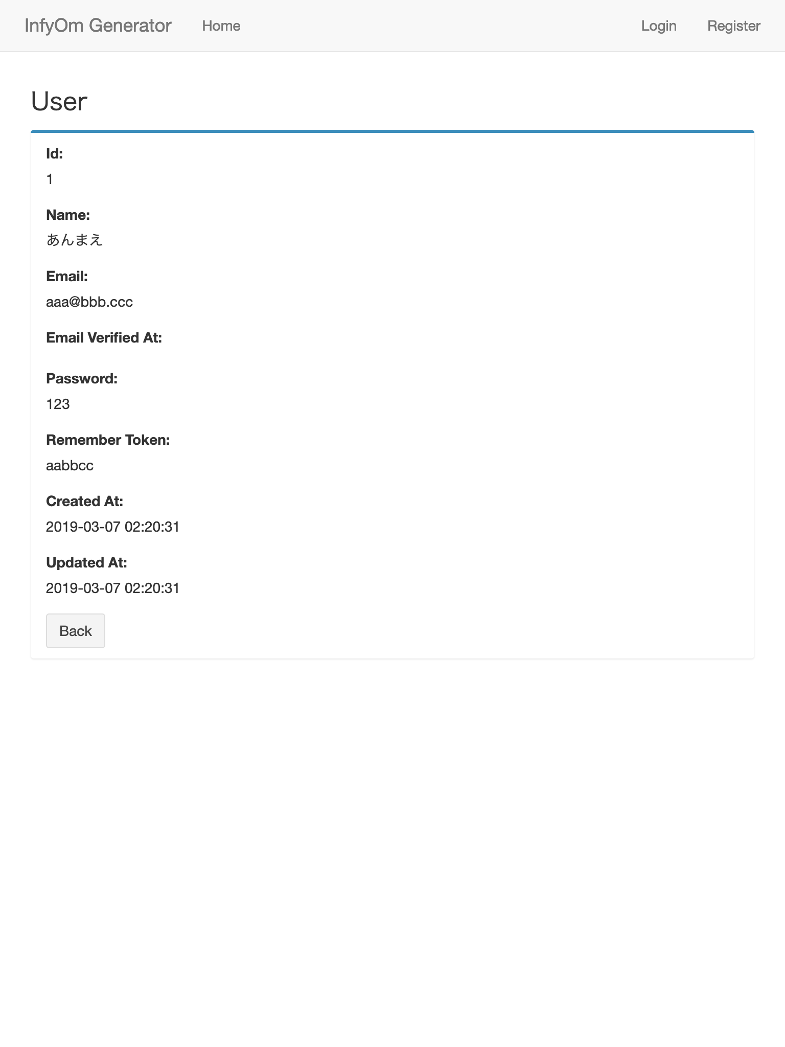The image size is (785, 1047).
Task: Click the User page heading
Action: click(59, 101)
